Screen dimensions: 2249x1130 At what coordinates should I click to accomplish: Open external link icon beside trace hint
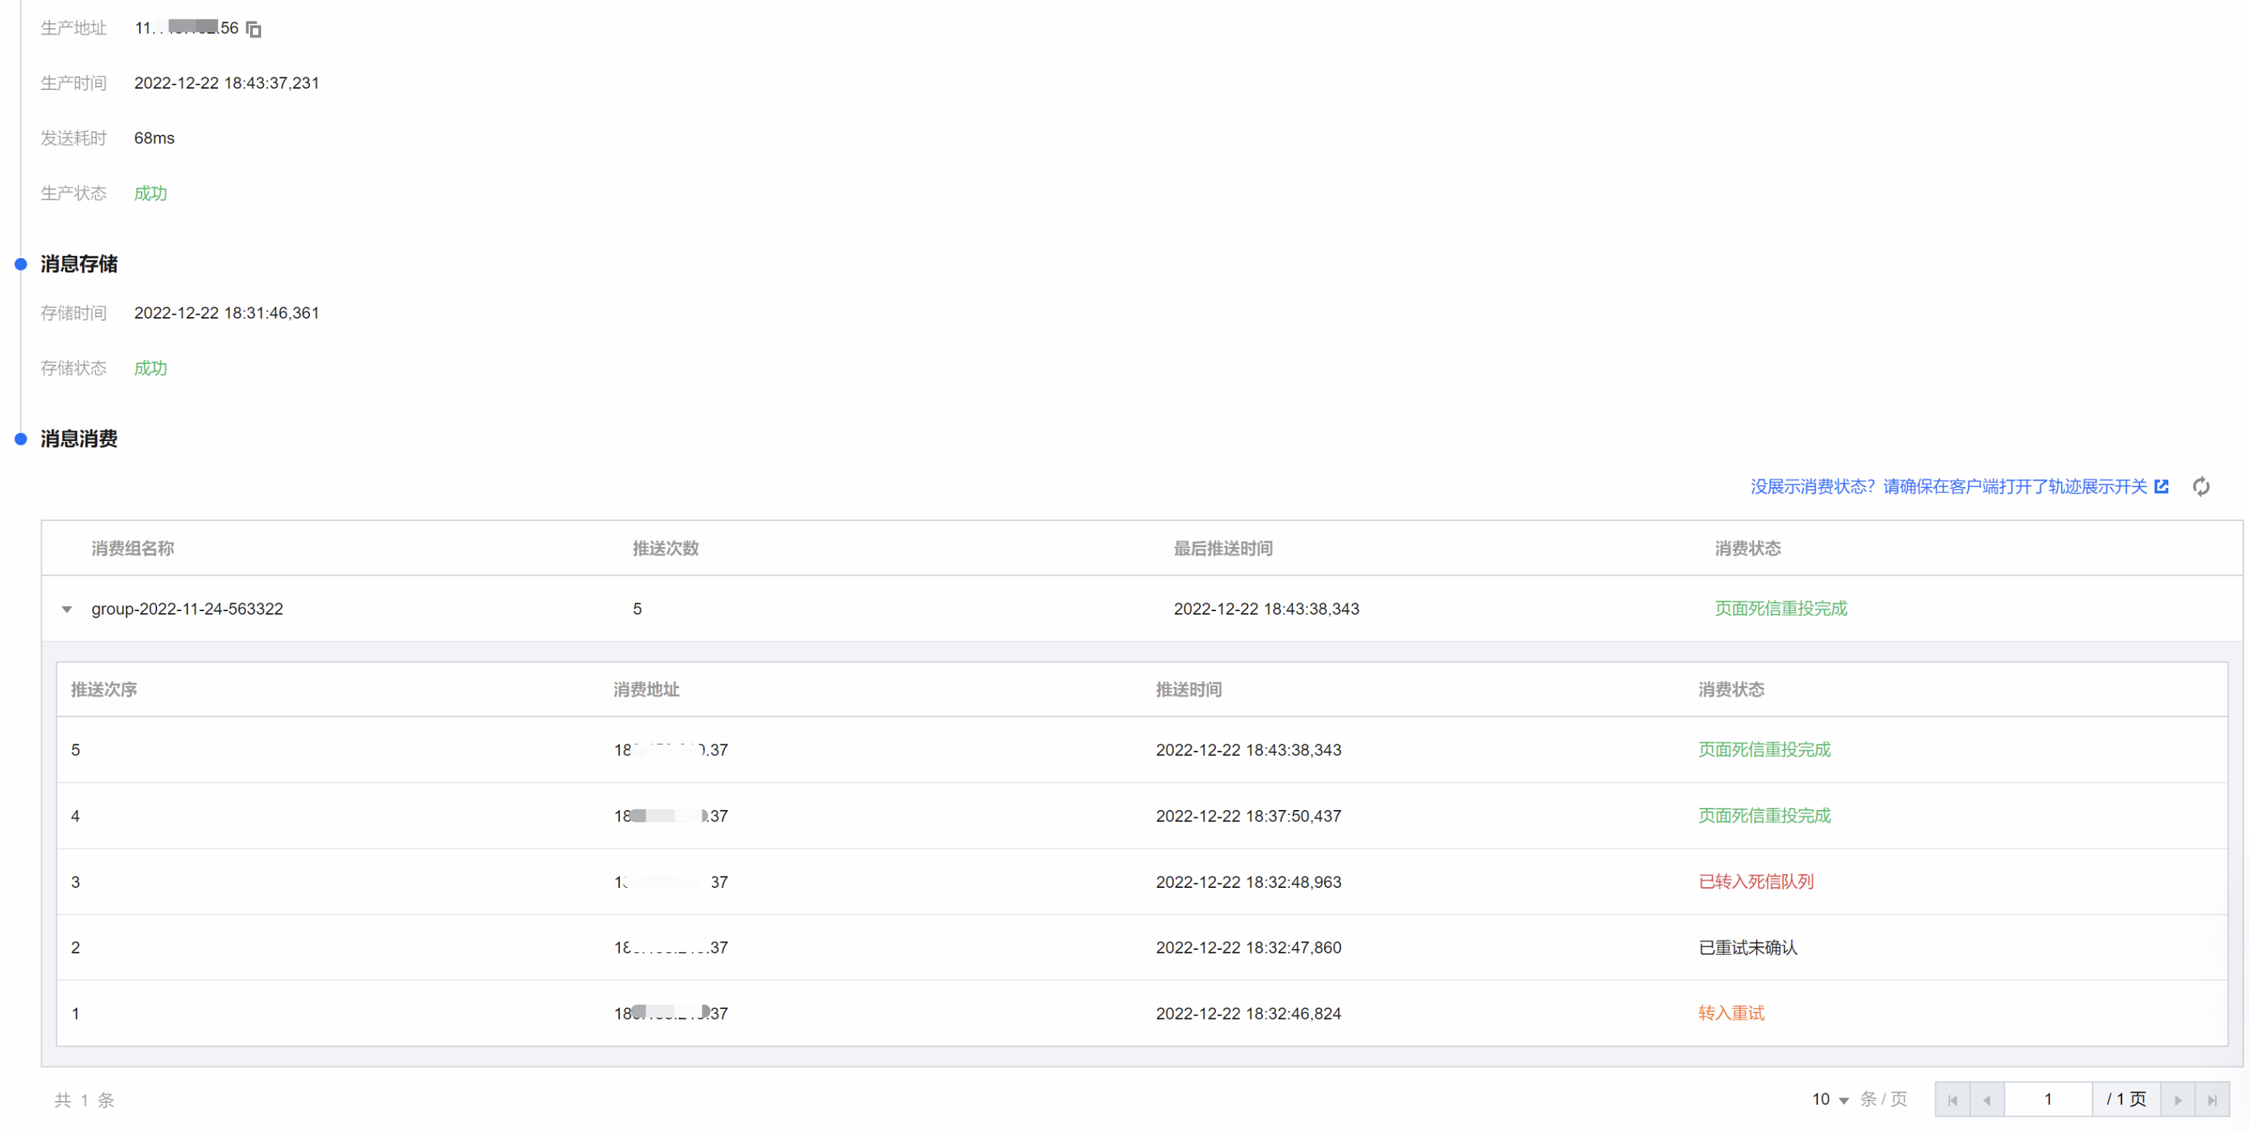[x=2162, y=487]
